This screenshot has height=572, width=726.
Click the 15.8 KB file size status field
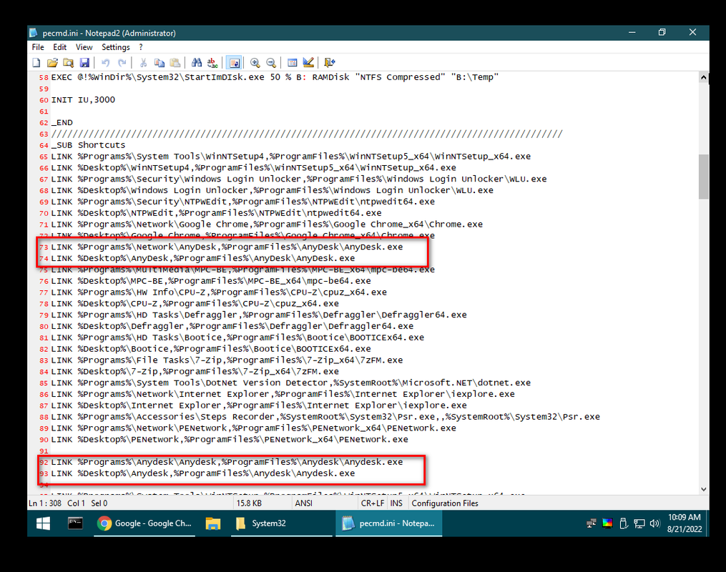[249, 503]
